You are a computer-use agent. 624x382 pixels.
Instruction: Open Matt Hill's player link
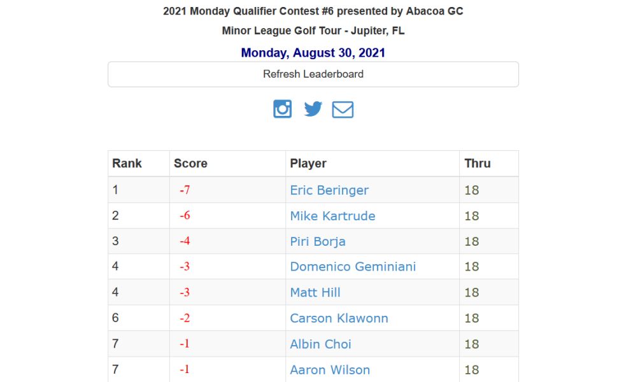pos(315,292)
